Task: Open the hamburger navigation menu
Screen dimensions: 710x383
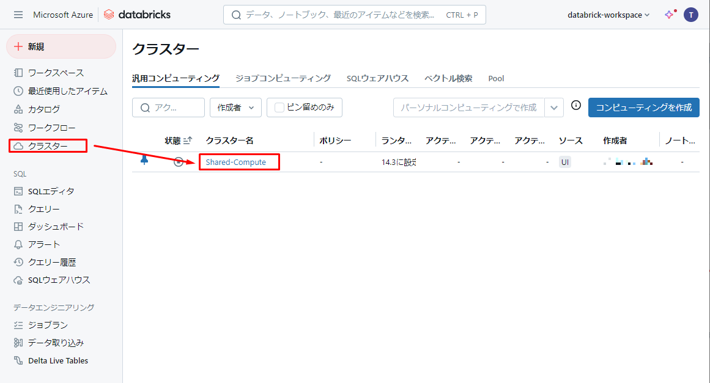Action: (x=18, y=15)
